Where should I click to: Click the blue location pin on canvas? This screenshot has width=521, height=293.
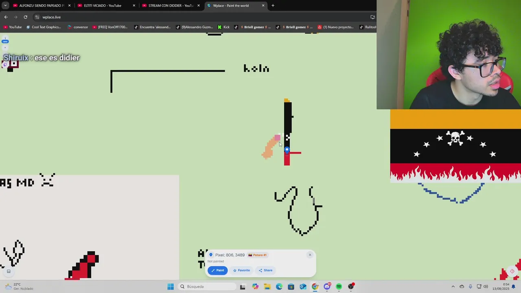[x=287, y=150]
